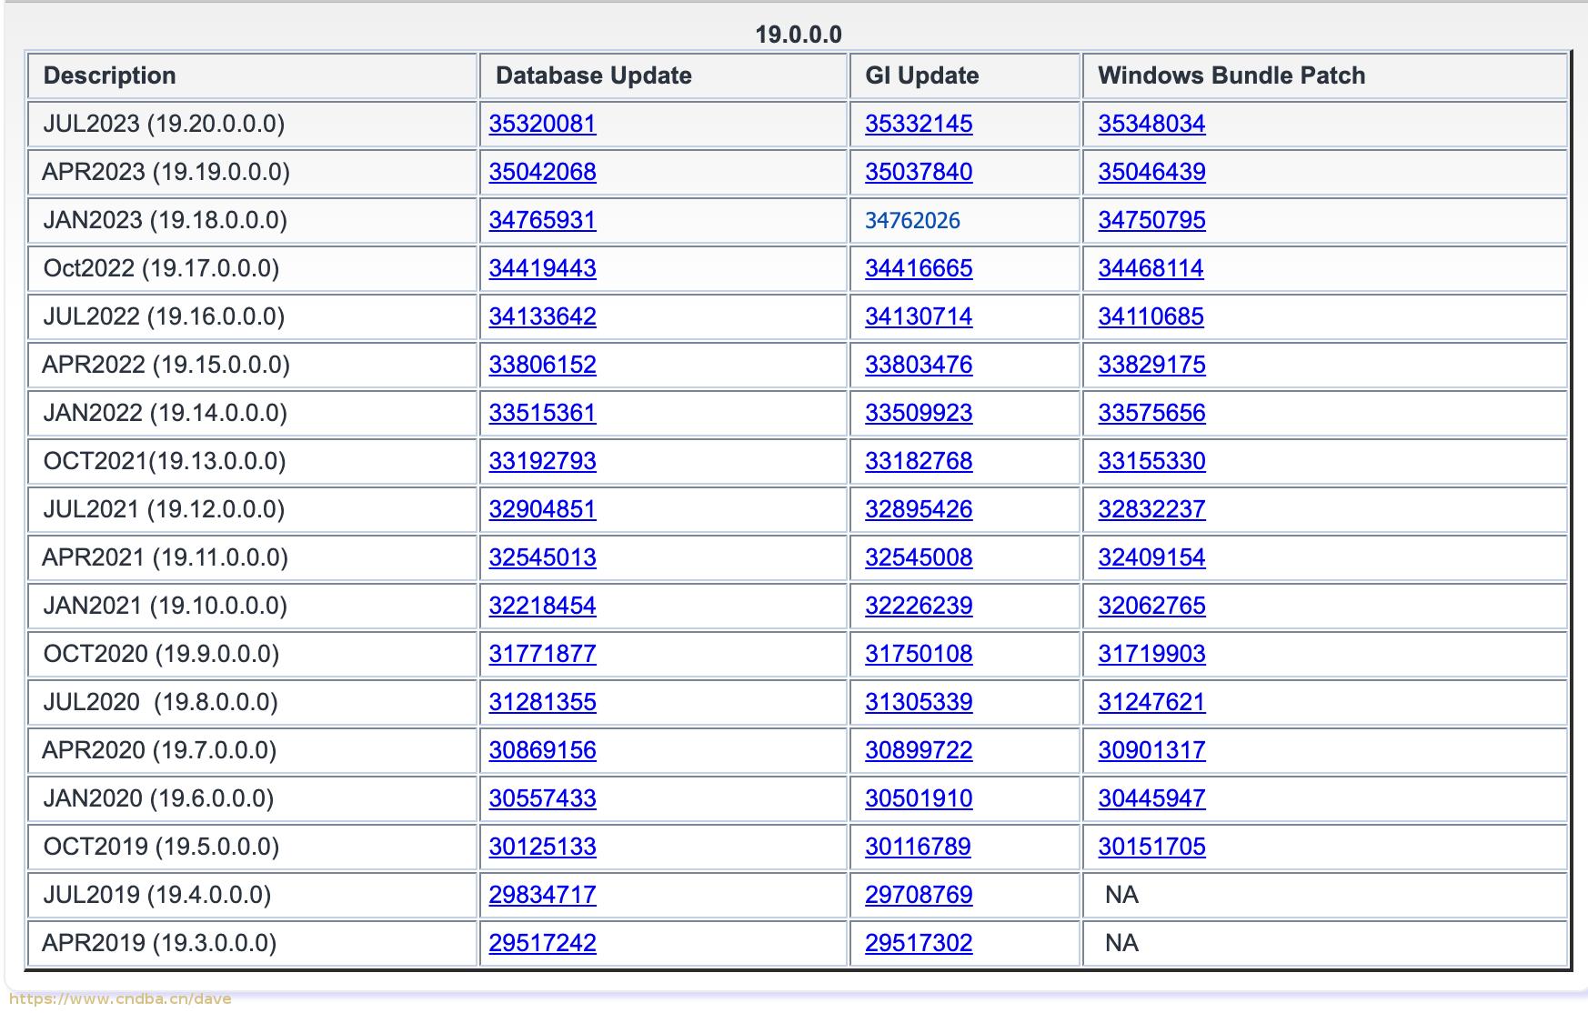Image resolution: width=1588 pixels, height=1013 pixels.
Task: Open Database Update patch 29517242
Action: (542, 943)
